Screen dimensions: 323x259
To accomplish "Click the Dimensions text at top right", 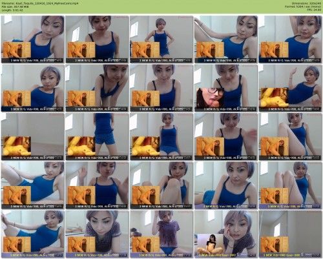I will tap(307, 3).
